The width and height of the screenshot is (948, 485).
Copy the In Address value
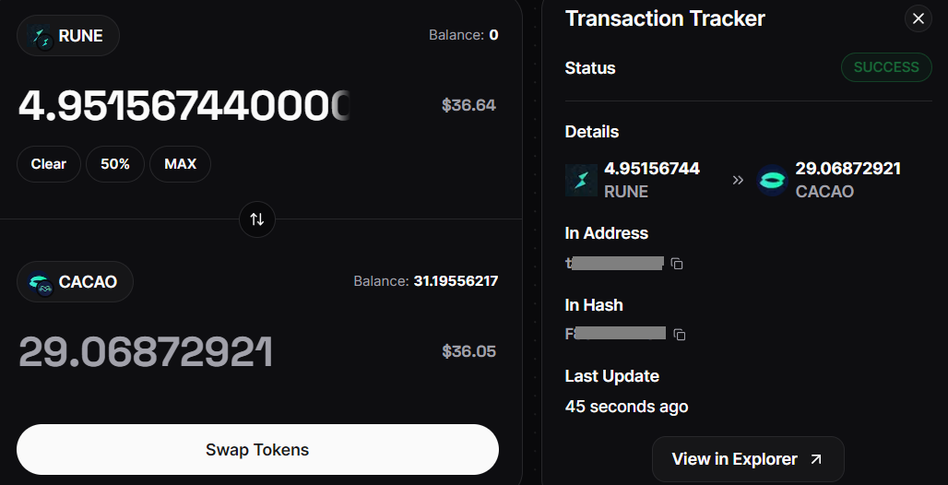pyautogui.click(x=677, y=264)
